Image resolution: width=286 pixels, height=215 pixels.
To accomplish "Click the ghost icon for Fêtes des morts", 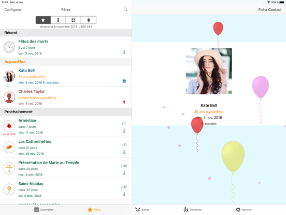I will pos(9,47).
